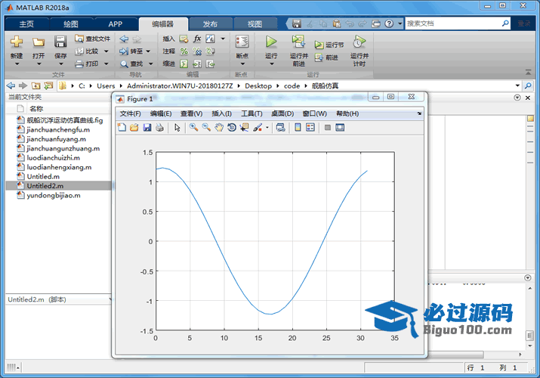Click the login (登录) button
This screenshot has width=540, height=378.
[x=524, y=23]
